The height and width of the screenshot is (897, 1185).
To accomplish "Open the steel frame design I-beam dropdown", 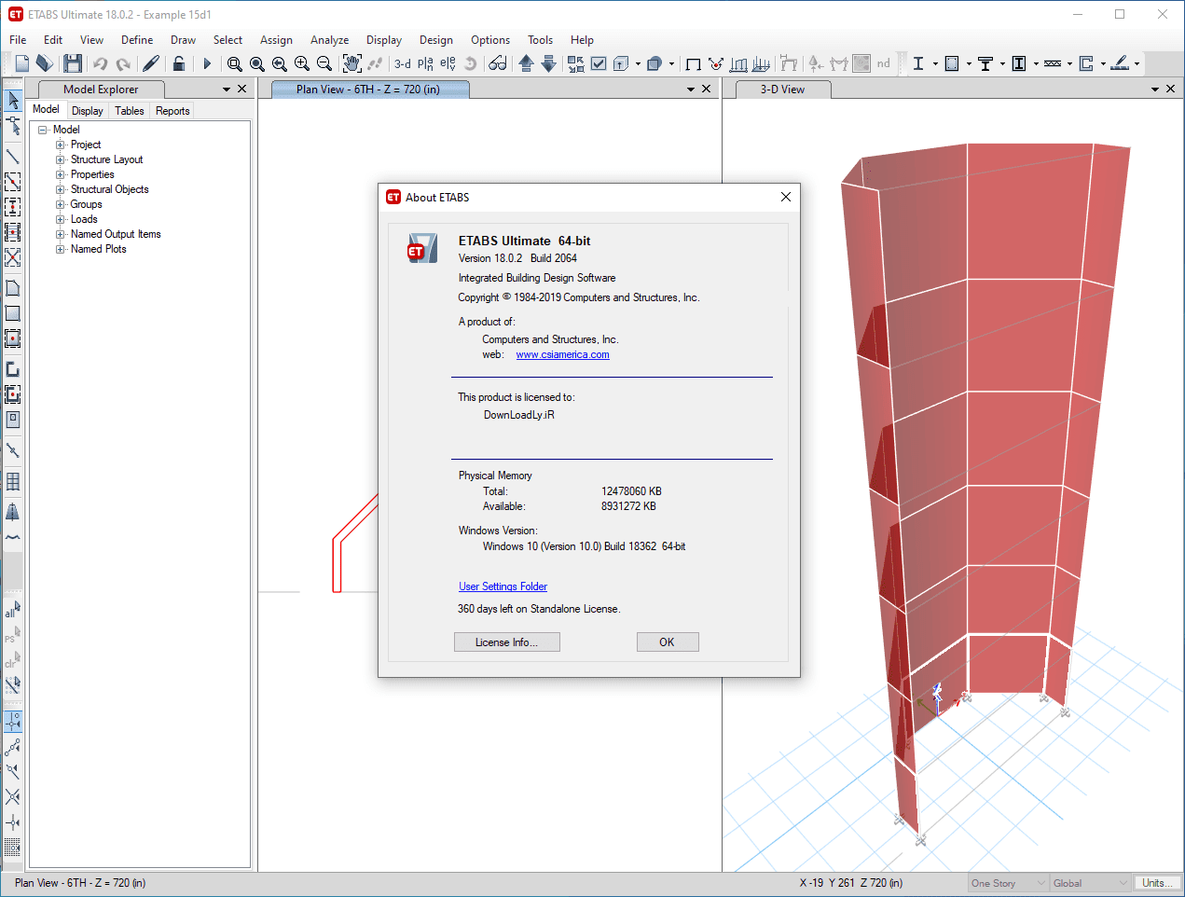I will click(x=935, y=63).
